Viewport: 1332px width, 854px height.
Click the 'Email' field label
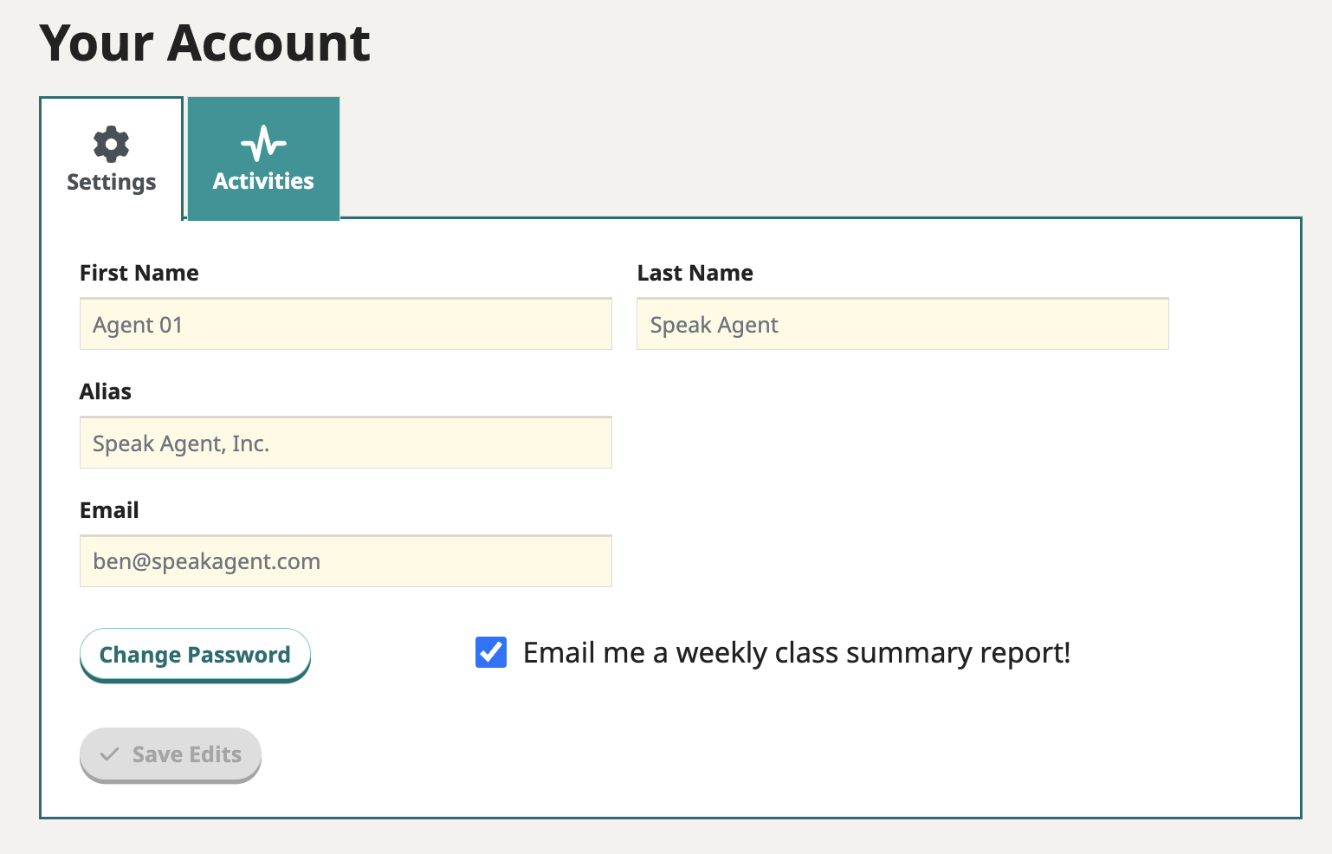[x=109, y=510]
